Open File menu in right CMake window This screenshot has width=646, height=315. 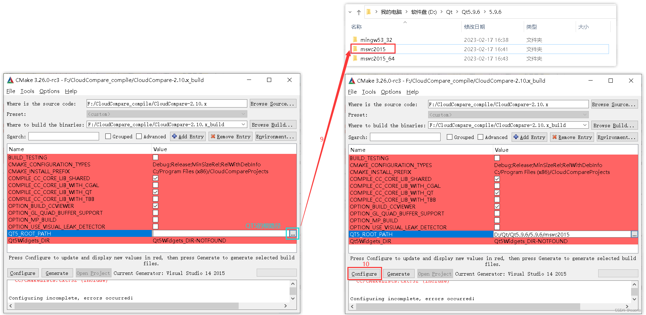tap(352, 92)
